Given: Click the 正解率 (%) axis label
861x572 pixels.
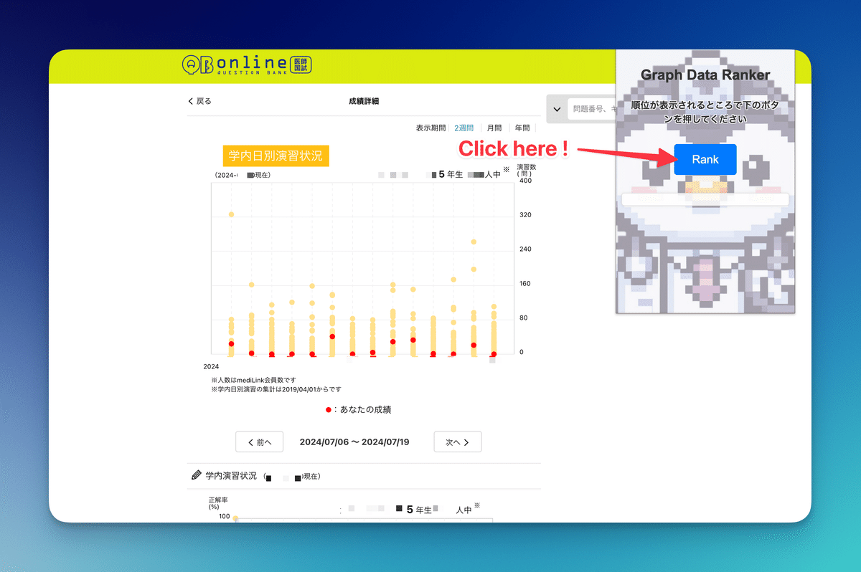Looking at the screenshot, I should click(x=219, y=503).
